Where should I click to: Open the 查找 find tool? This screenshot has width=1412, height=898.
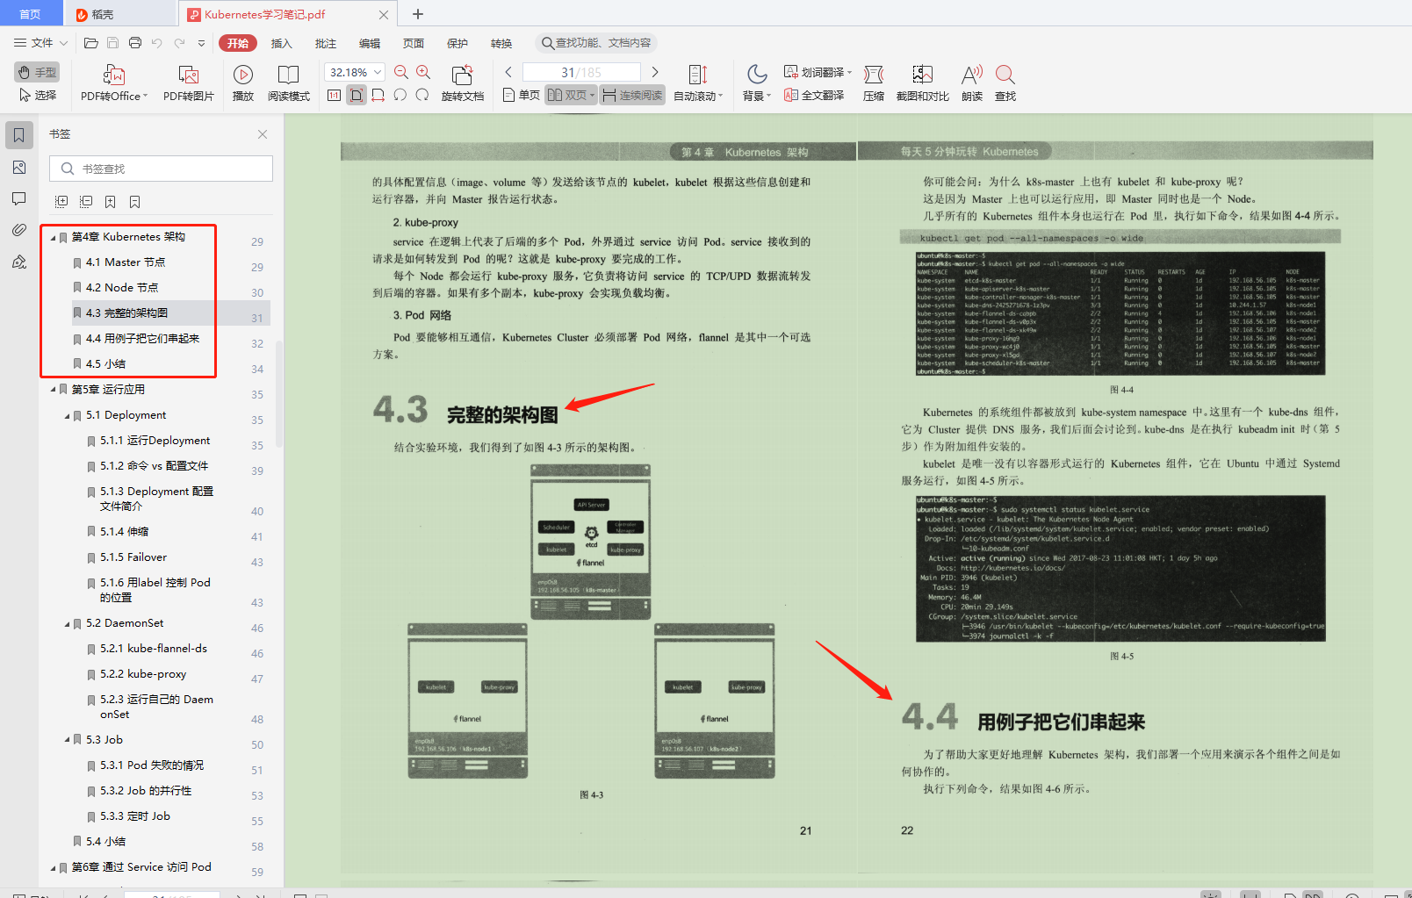(1005, 83)
